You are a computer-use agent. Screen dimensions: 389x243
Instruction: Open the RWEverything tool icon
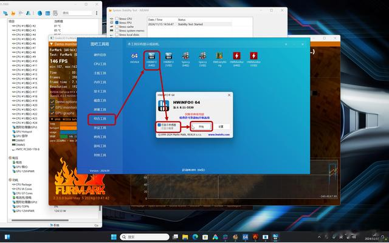219,60
